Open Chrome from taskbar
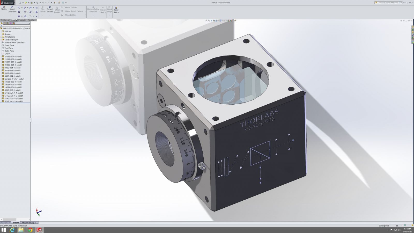Viewport: 414px width, 233px height. click(30, 230)
